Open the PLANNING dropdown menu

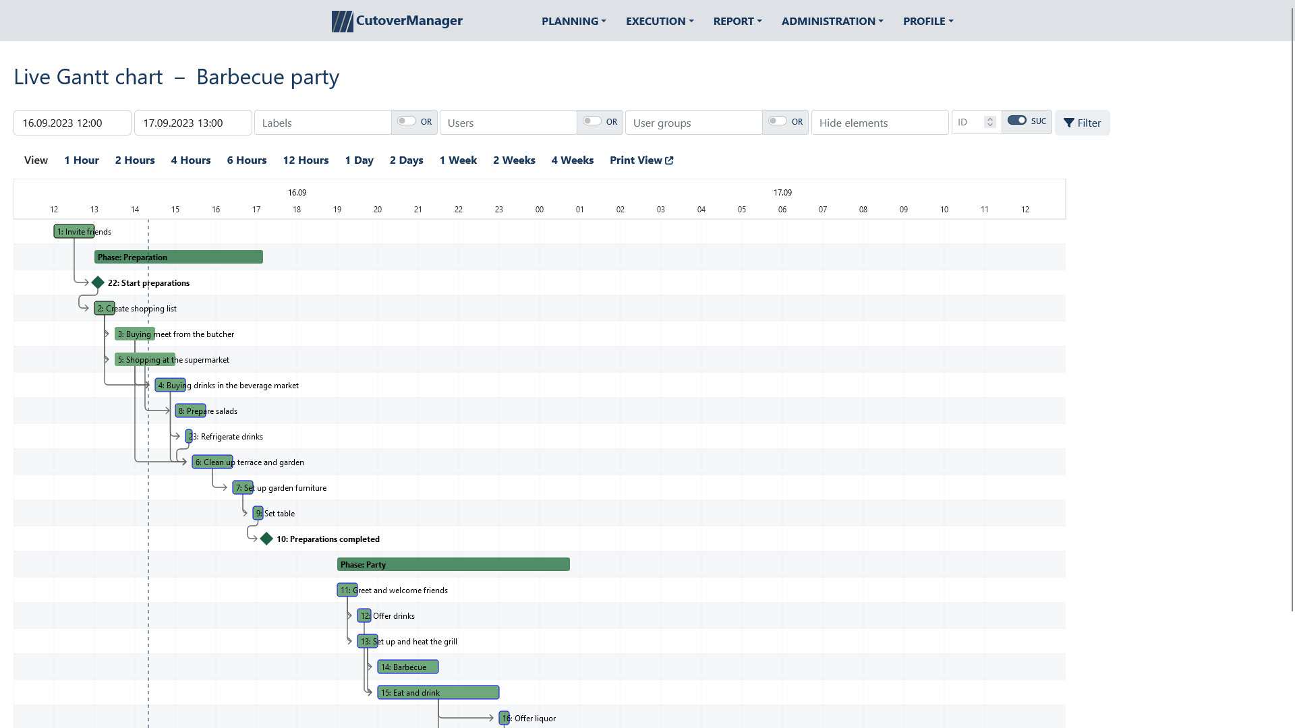pyautogui.click(x=574, y=20)
